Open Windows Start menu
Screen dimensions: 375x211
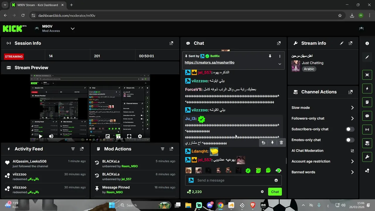(x=112, y=205)
